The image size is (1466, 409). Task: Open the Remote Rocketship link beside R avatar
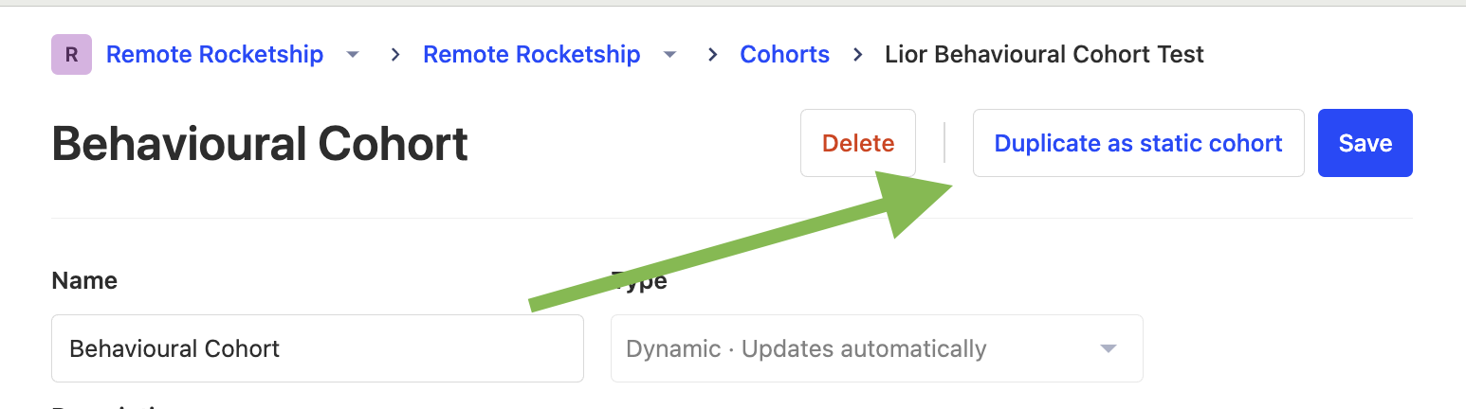click(214, 54)
